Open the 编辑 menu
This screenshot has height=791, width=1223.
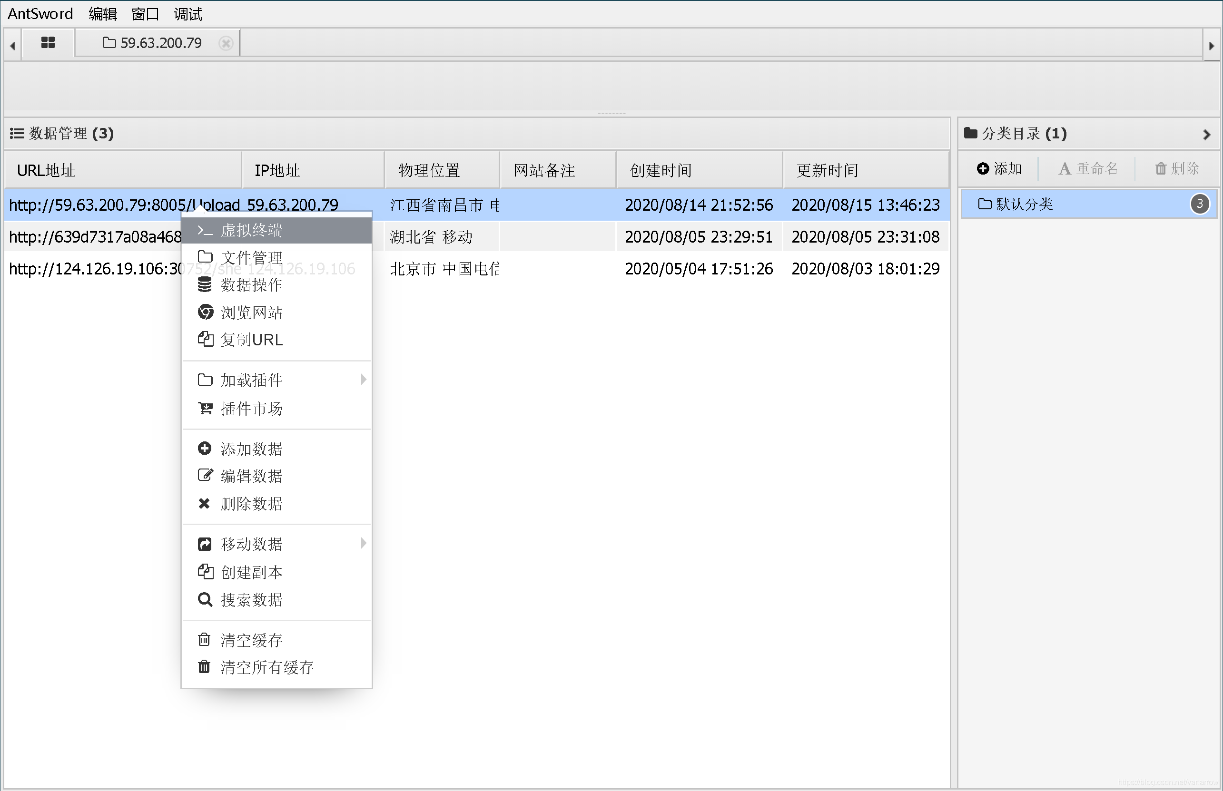(103, 14)
